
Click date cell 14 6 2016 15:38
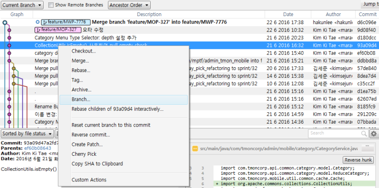pyautogui.click(x=285, y=76)
